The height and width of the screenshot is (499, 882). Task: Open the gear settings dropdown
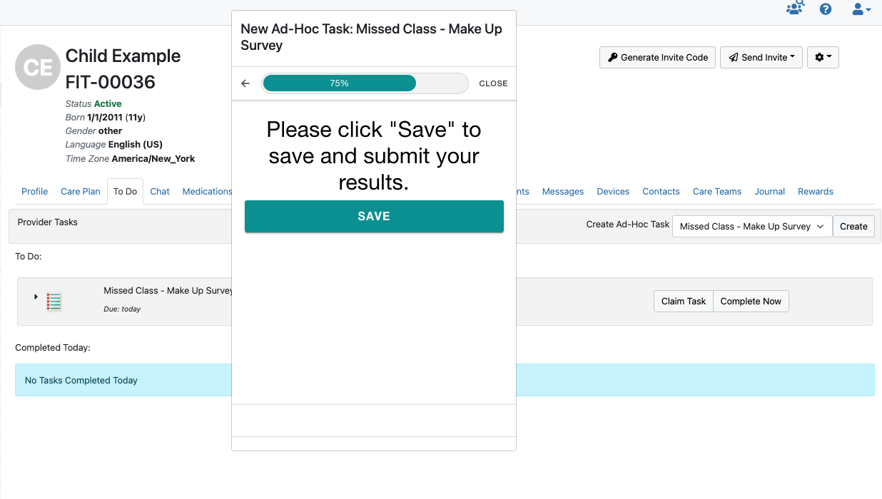[823, 57]
